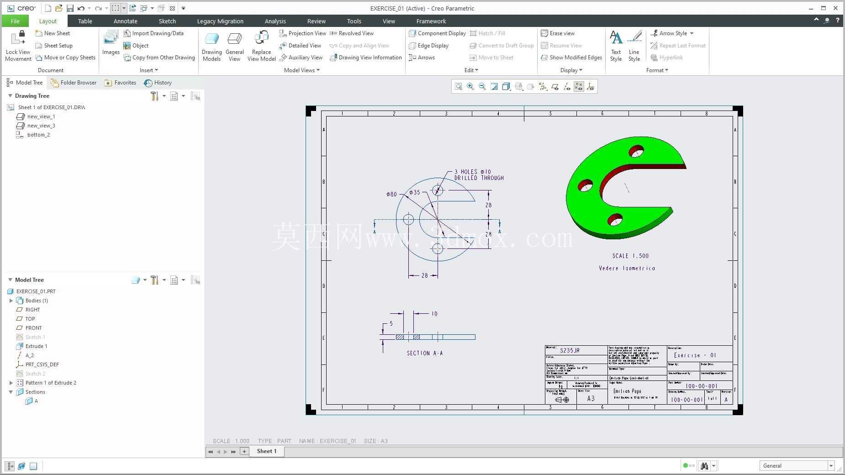Create a Detailed View
The width and height of the screenshot is (845, 475).
point(300,46)
